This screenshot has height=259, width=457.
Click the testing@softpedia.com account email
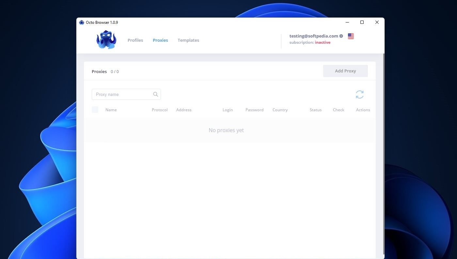[314, 36]
